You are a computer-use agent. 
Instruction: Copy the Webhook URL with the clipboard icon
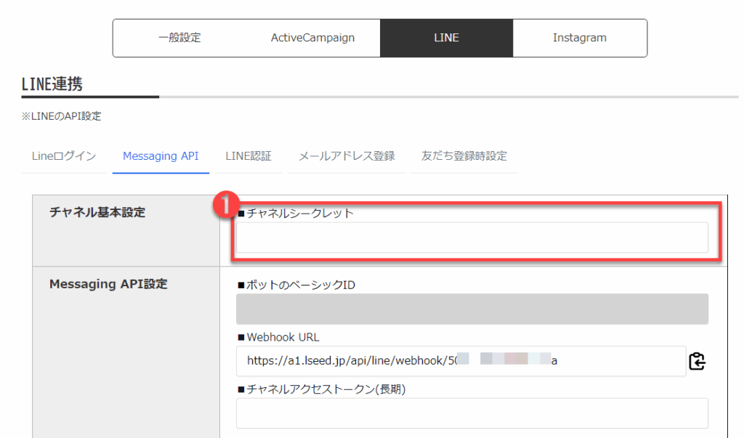point(697,361)
